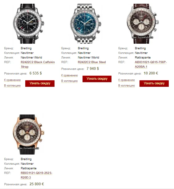The height and width of the screenshot is (189, 174).
Task: Open the blue steel Navitimer watch image
Action: [x=86, y=24]
